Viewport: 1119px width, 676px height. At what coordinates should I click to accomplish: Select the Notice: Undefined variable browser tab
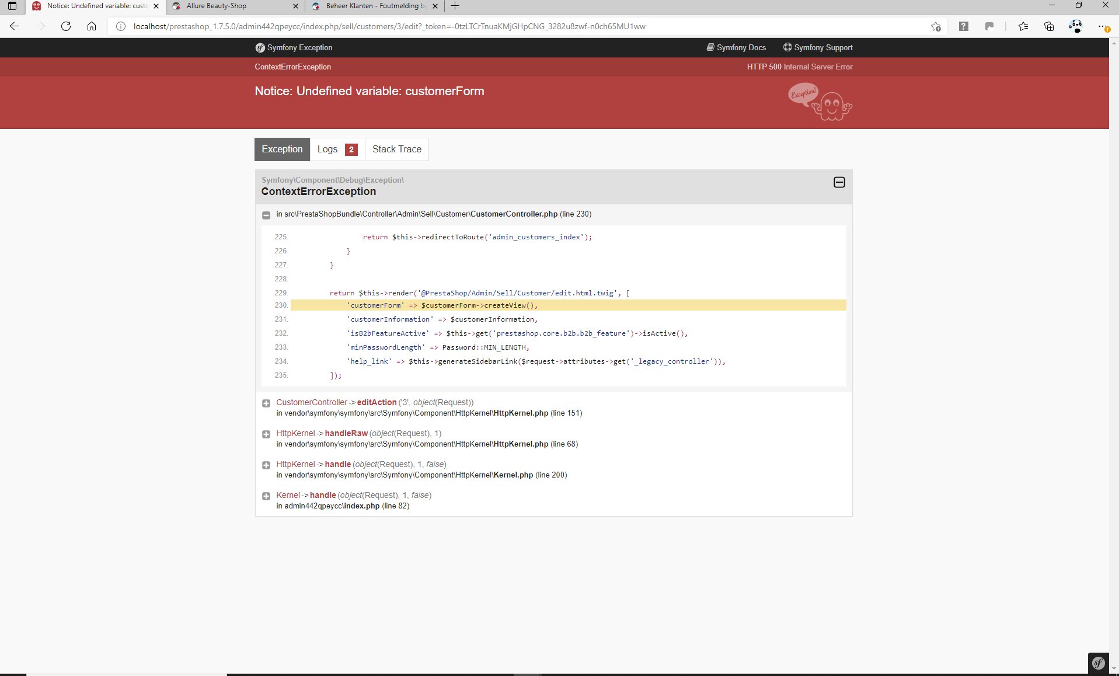click(95, 6)
